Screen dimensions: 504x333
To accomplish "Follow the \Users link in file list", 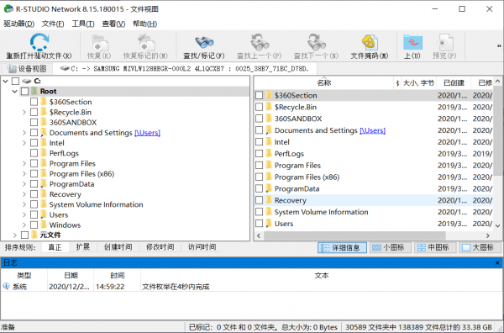I will tap(372, 130).
